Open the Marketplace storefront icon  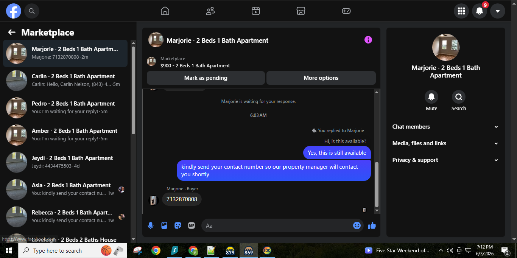[301, 11]
